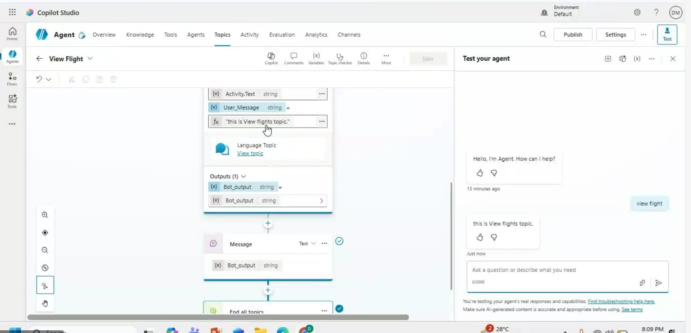Open Tools in the left sidebar

12,101
